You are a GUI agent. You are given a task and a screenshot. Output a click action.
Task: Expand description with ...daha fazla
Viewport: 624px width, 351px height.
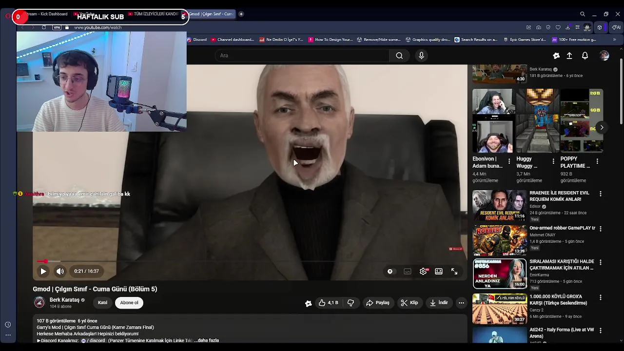[206, 340]
